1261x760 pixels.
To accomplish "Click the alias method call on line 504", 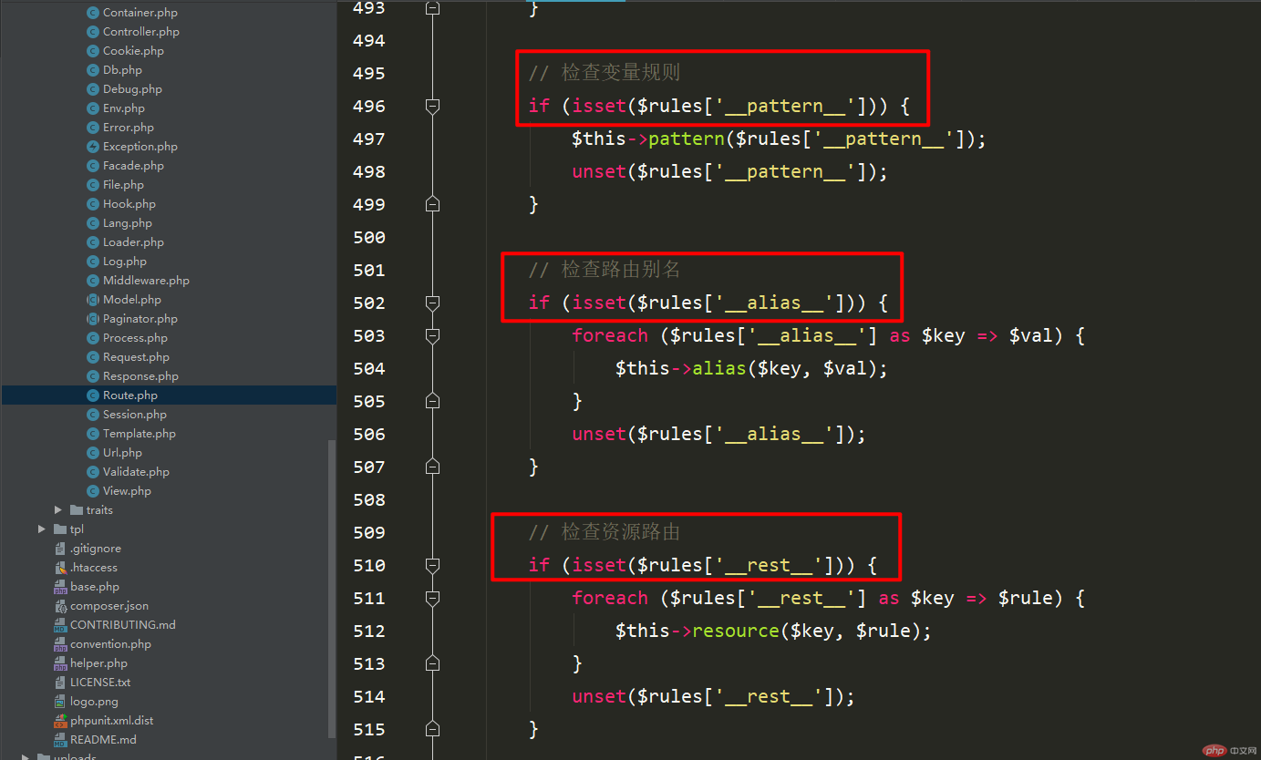I will click(719, 368).
